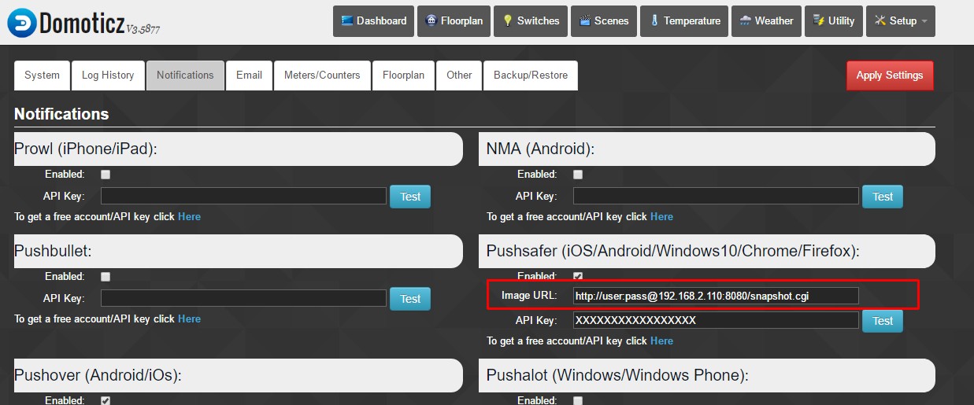Enable Pushalot notifications checkbox

click(578, 400)
